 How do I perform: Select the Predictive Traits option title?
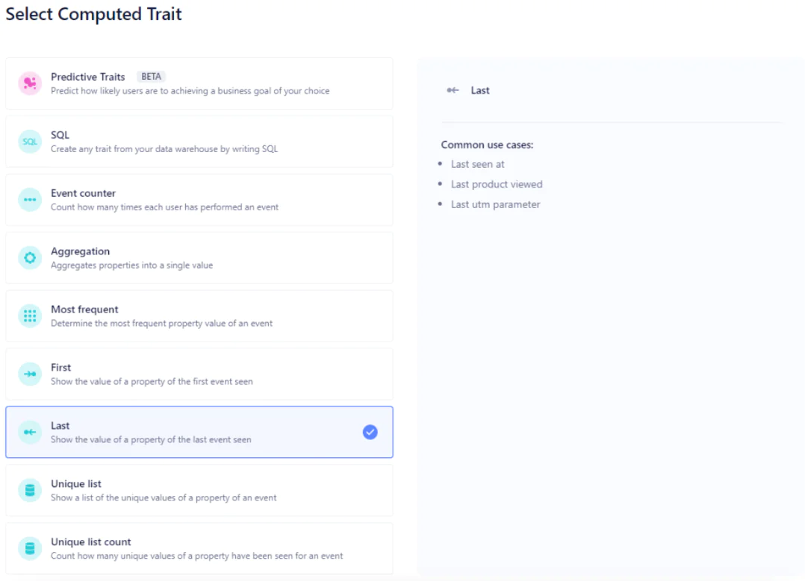(x=87, y=77)
